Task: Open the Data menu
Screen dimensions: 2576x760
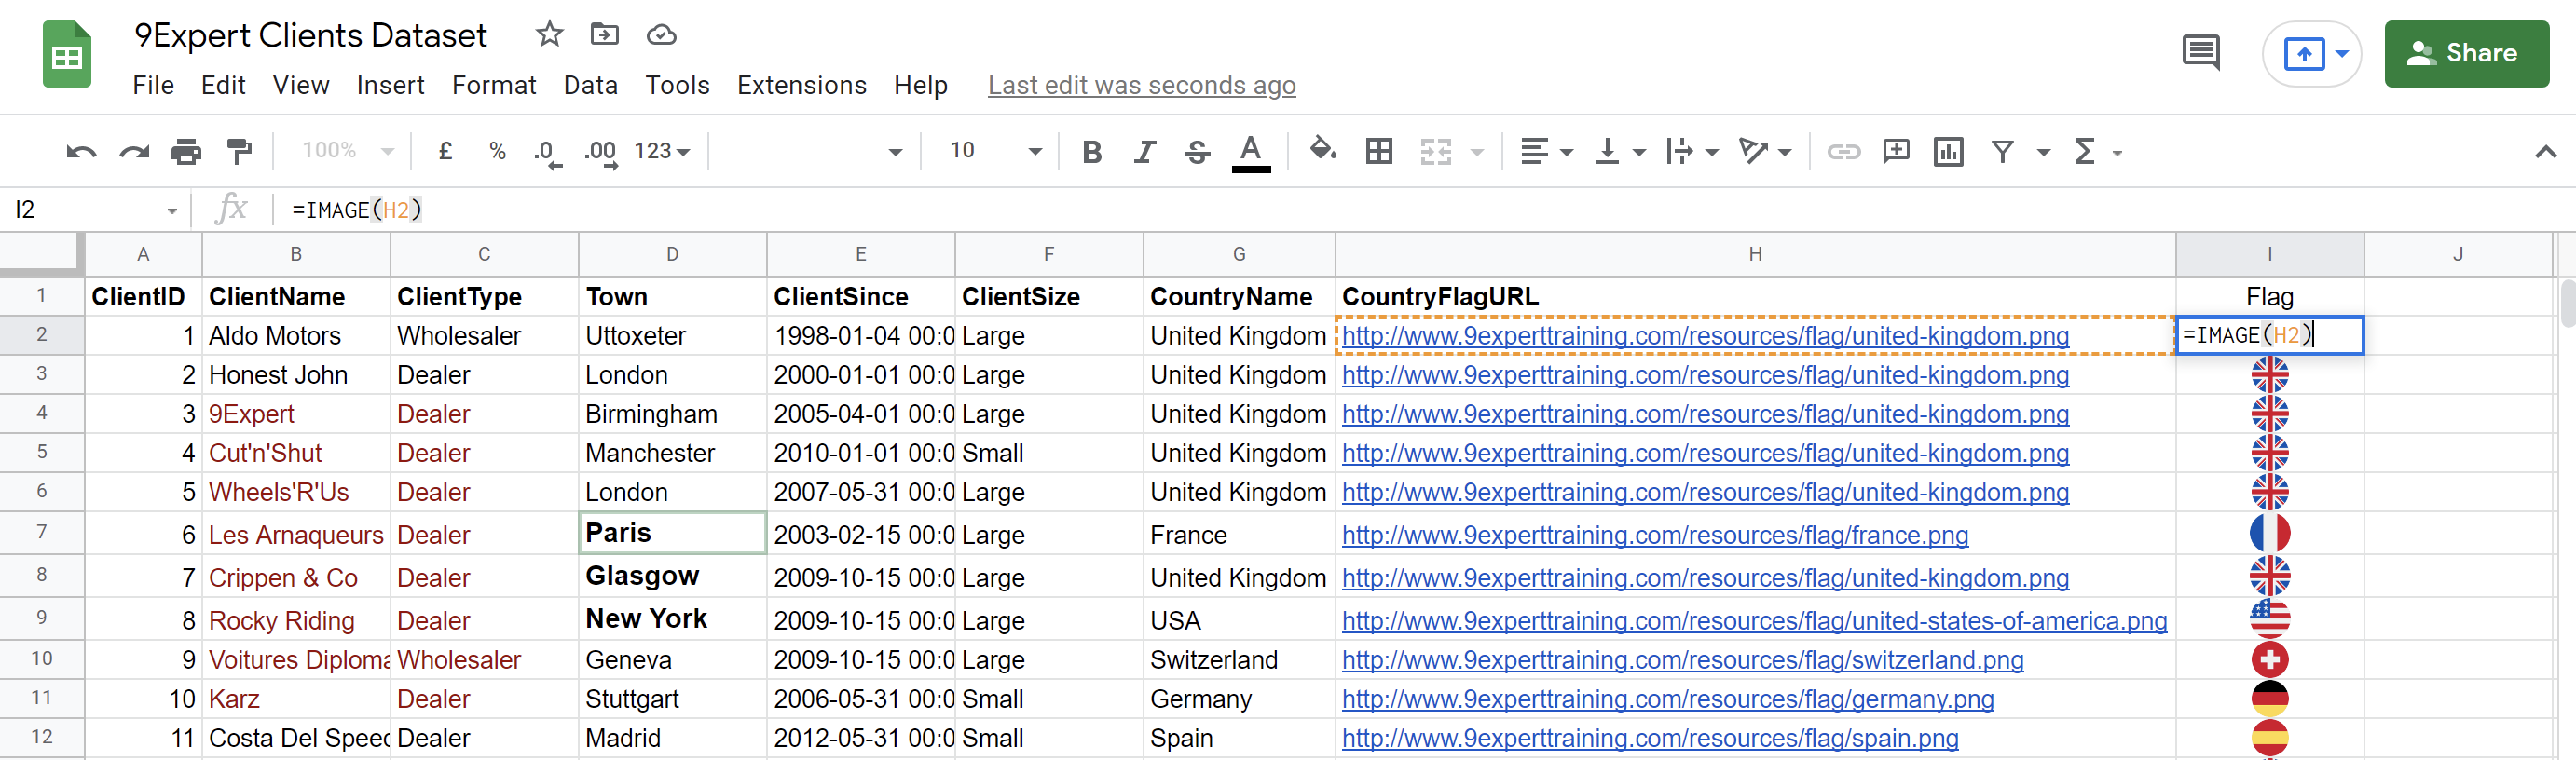Action: [x=590, y=86]
